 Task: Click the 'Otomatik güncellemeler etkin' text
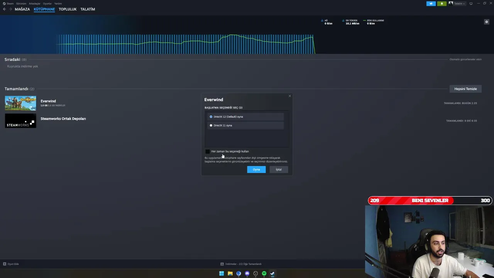pos(465,59)
